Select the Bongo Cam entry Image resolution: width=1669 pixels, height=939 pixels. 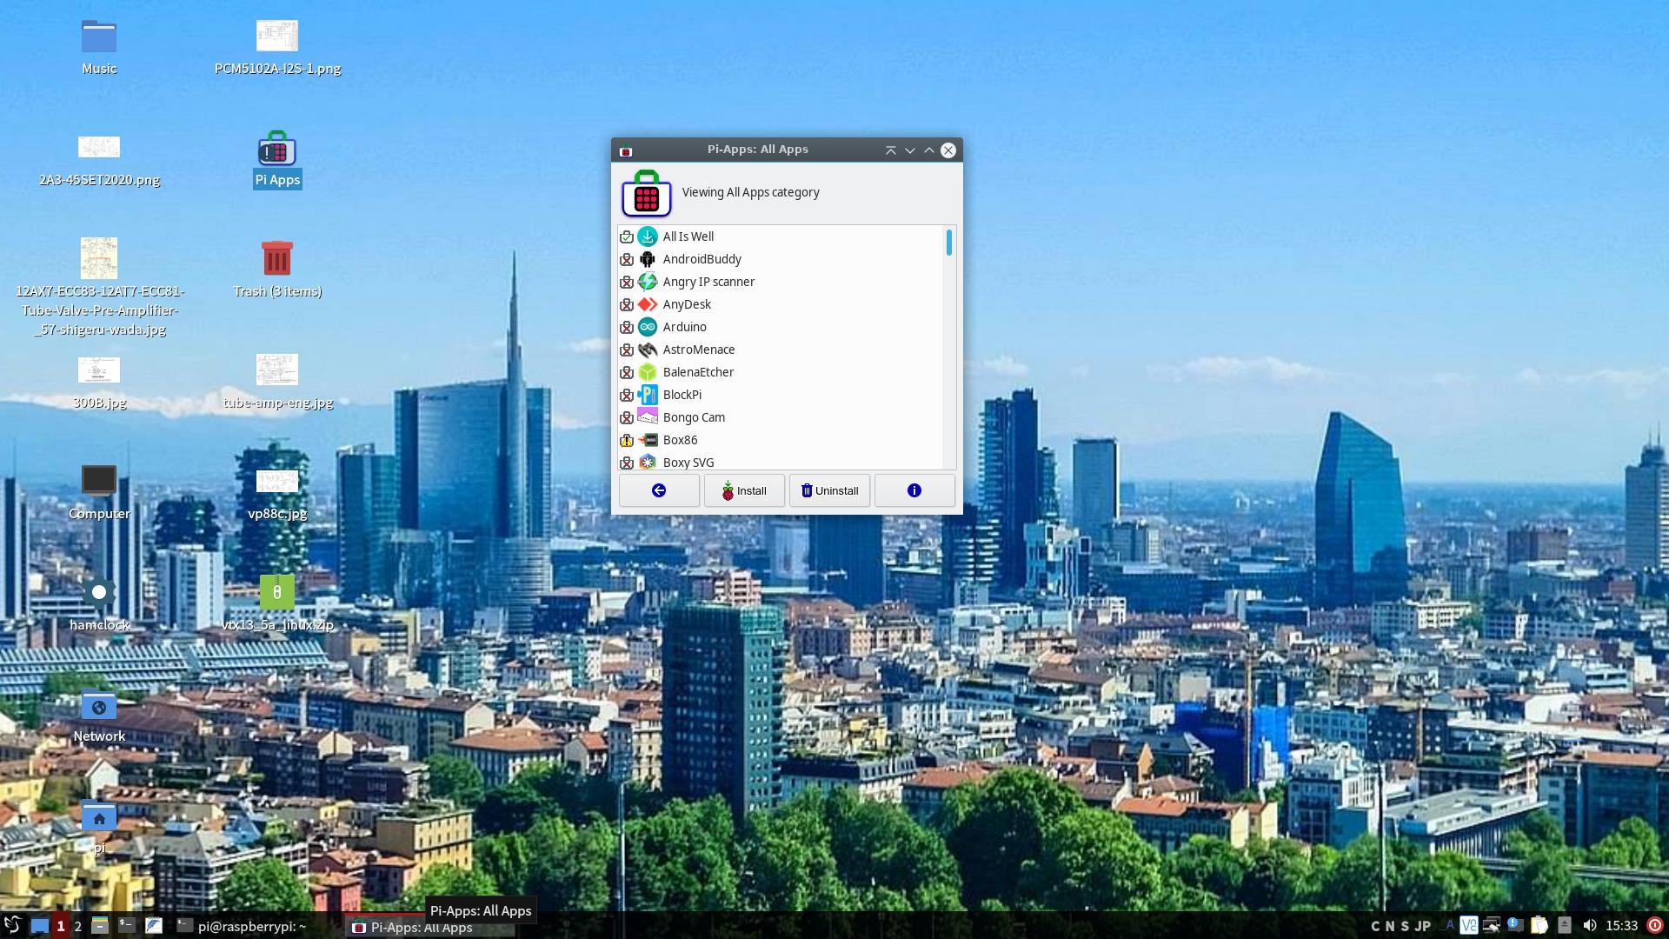(x=694, y=417)
